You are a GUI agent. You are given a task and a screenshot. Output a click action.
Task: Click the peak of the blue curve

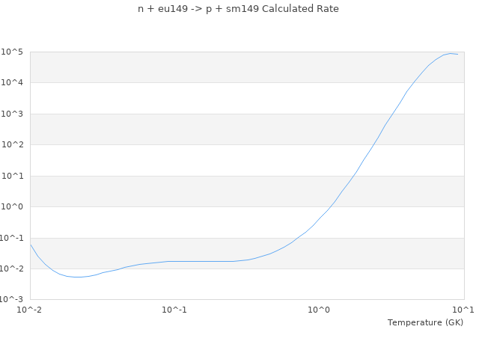click(451, 53)
